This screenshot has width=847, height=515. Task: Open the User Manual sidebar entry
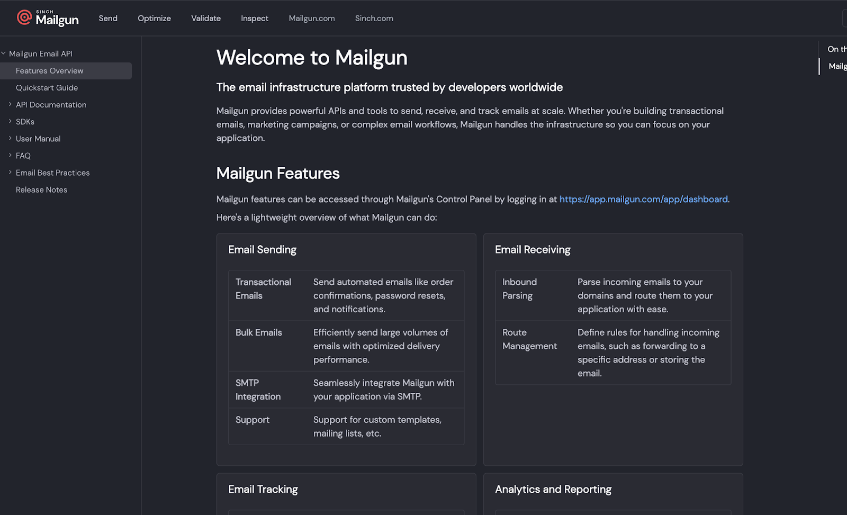point(38,139)
